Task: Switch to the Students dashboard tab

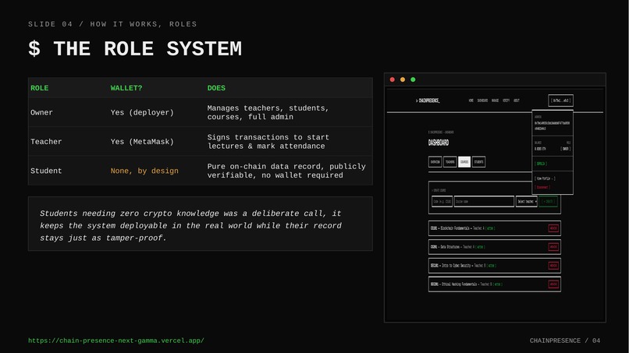Action: [478, 162]
